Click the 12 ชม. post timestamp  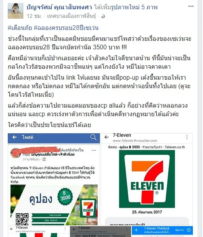coord(34,16)
